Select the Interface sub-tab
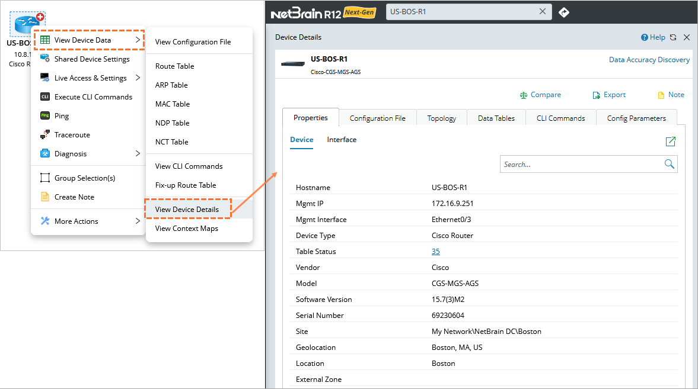This screenshot has height=389, width=698. pos(342,140)
